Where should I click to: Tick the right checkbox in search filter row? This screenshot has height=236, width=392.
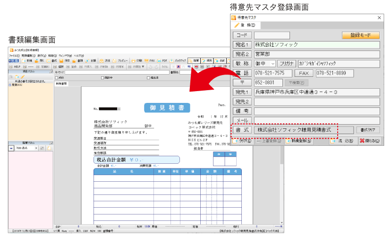click(148, 78)
